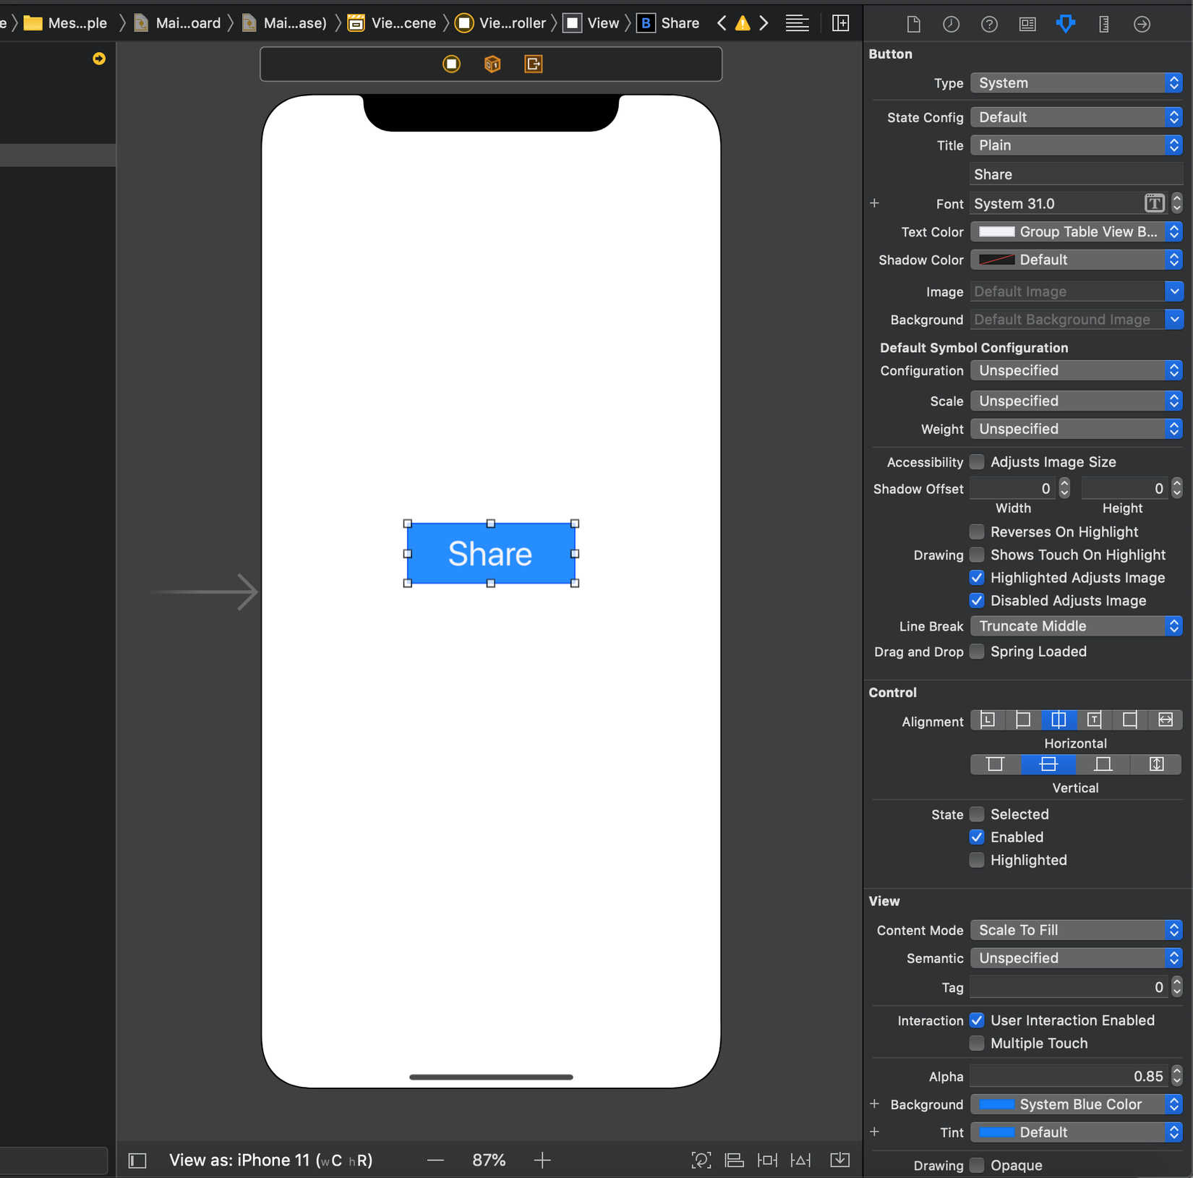Open the Connections inspector arrow icon
Image resolution: width=1193 pixels, height=1178 pixels.
point(1142,24)
